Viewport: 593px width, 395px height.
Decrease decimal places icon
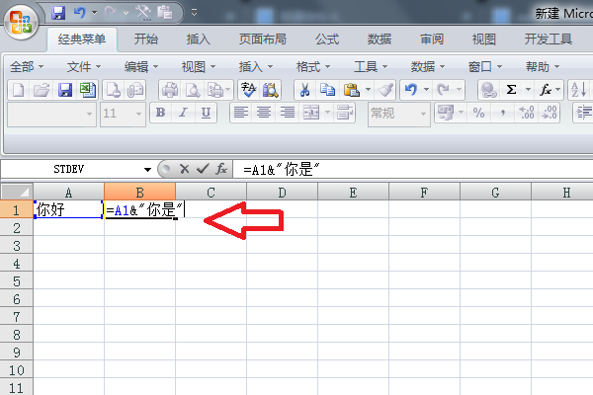click(550, 113)
